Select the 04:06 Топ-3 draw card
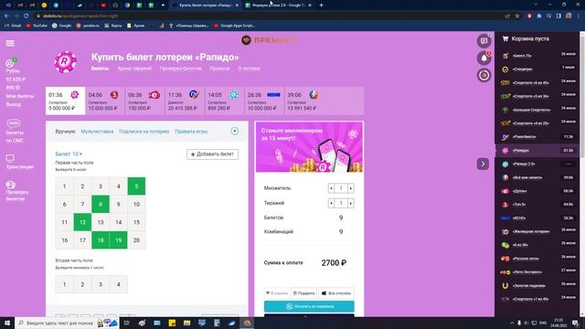 (105, 101)
